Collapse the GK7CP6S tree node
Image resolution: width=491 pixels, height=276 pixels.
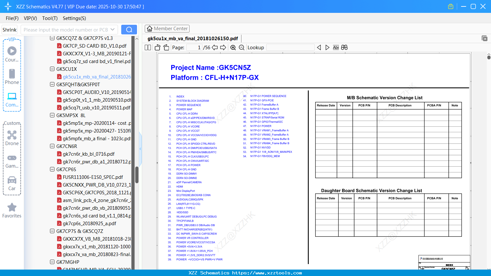click(52, 169)
